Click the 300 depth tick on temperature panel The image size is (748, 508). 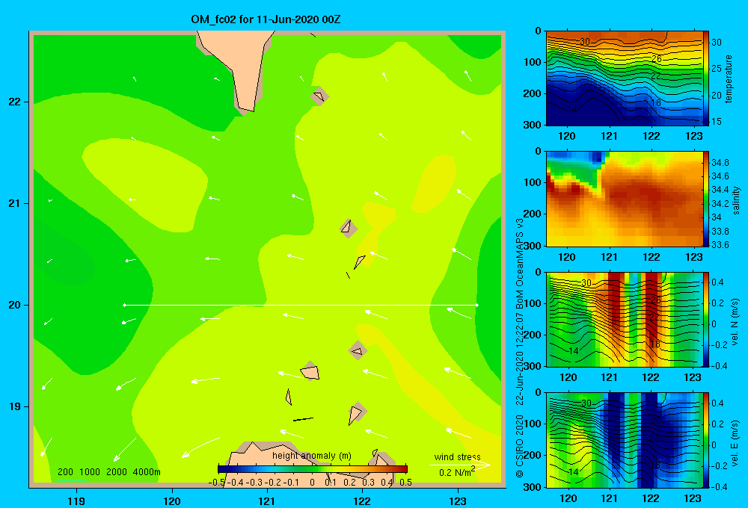[x=533, y=125]
